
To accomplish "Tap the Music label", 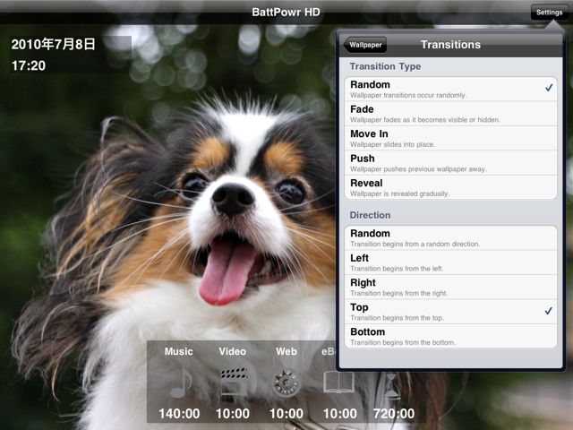I will (x=179, y=351).
